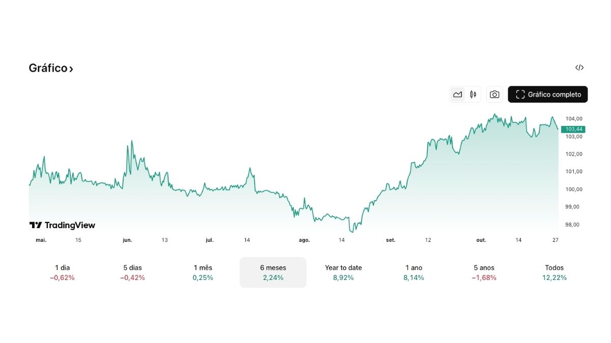The width and height of the screenshot is (611, 343).
Task: Click the 103,00 price axis label
Action: coord(573,137)
